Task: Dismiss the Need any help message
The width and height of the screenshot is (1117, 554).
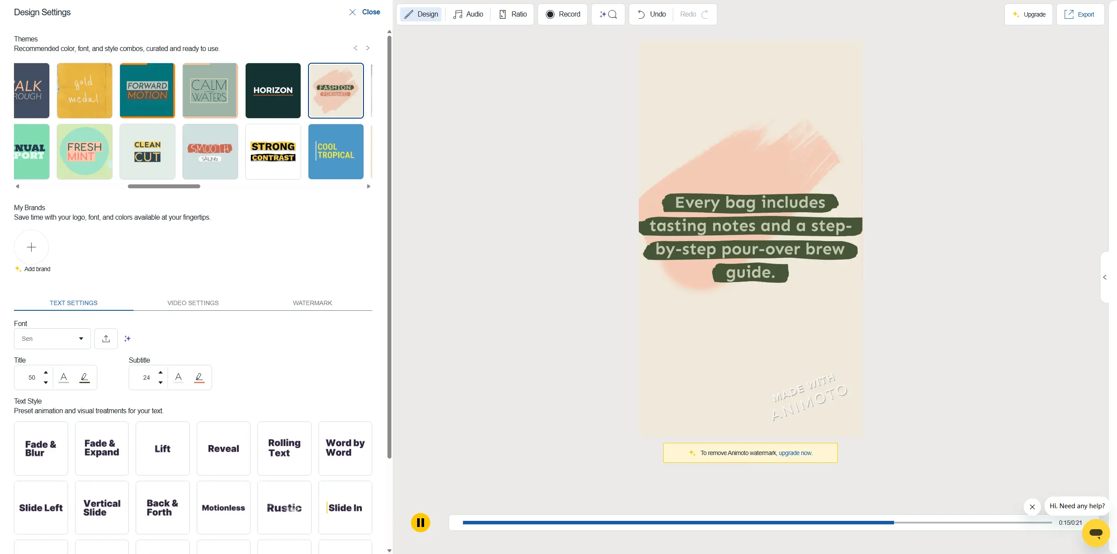Action: pyautogui.click(x=1032, y=507)
